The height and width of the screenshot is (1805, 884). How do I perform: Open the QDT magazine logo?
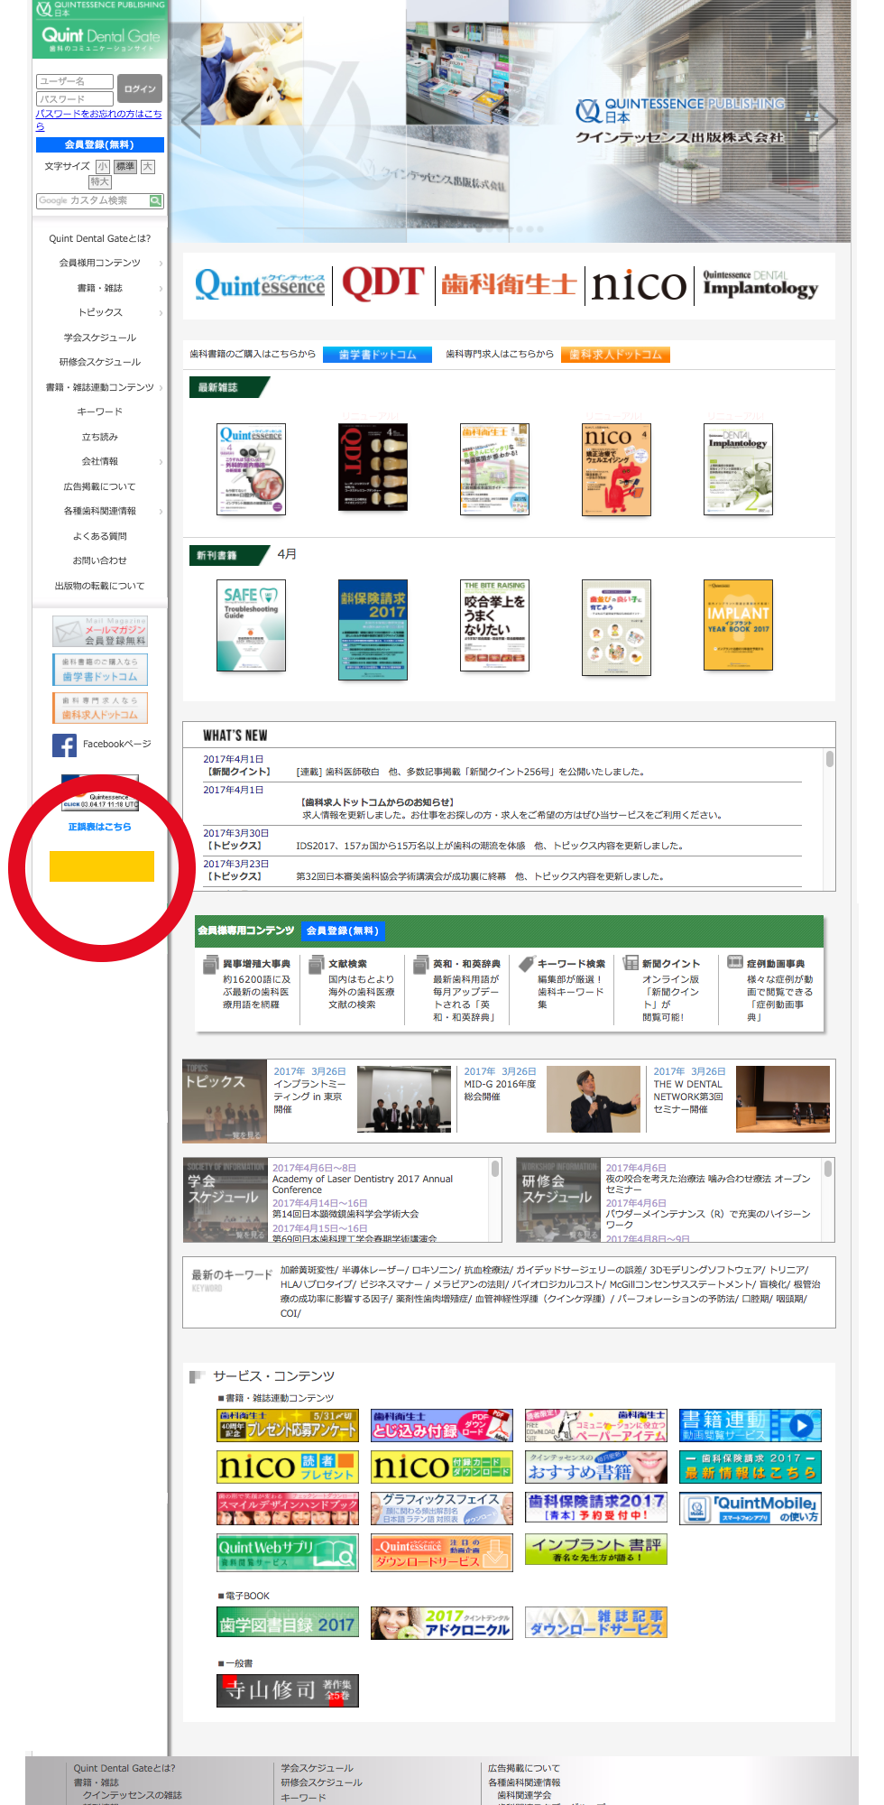(383, 283)
